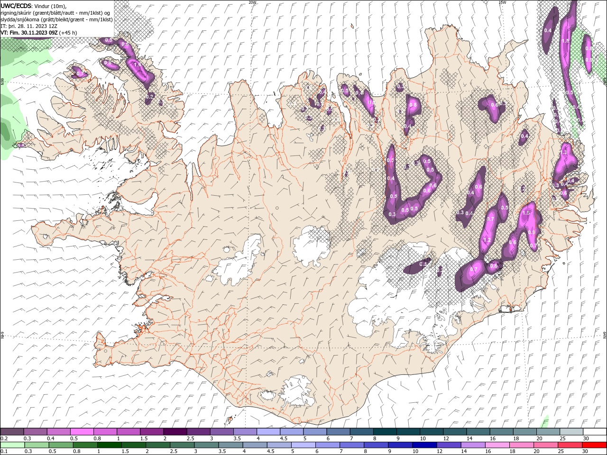Click the 'UWC/ECDS: Vindur (10m),' title line

[x=34, y=6]
